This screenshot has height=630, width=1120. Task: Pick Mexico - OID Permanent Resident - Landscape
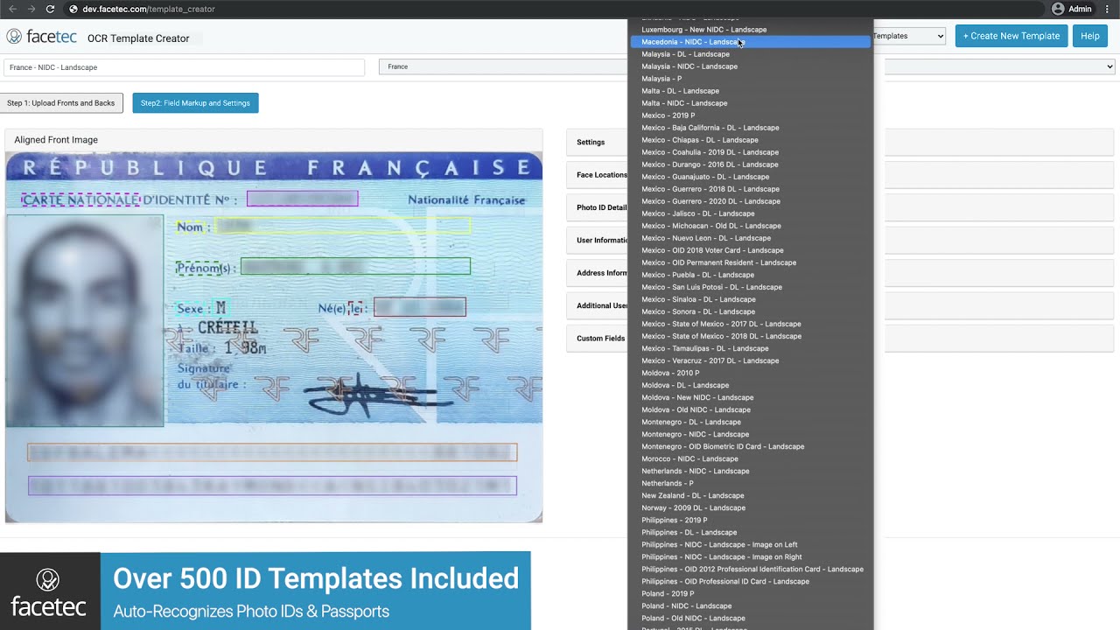(x=751, y=262)
